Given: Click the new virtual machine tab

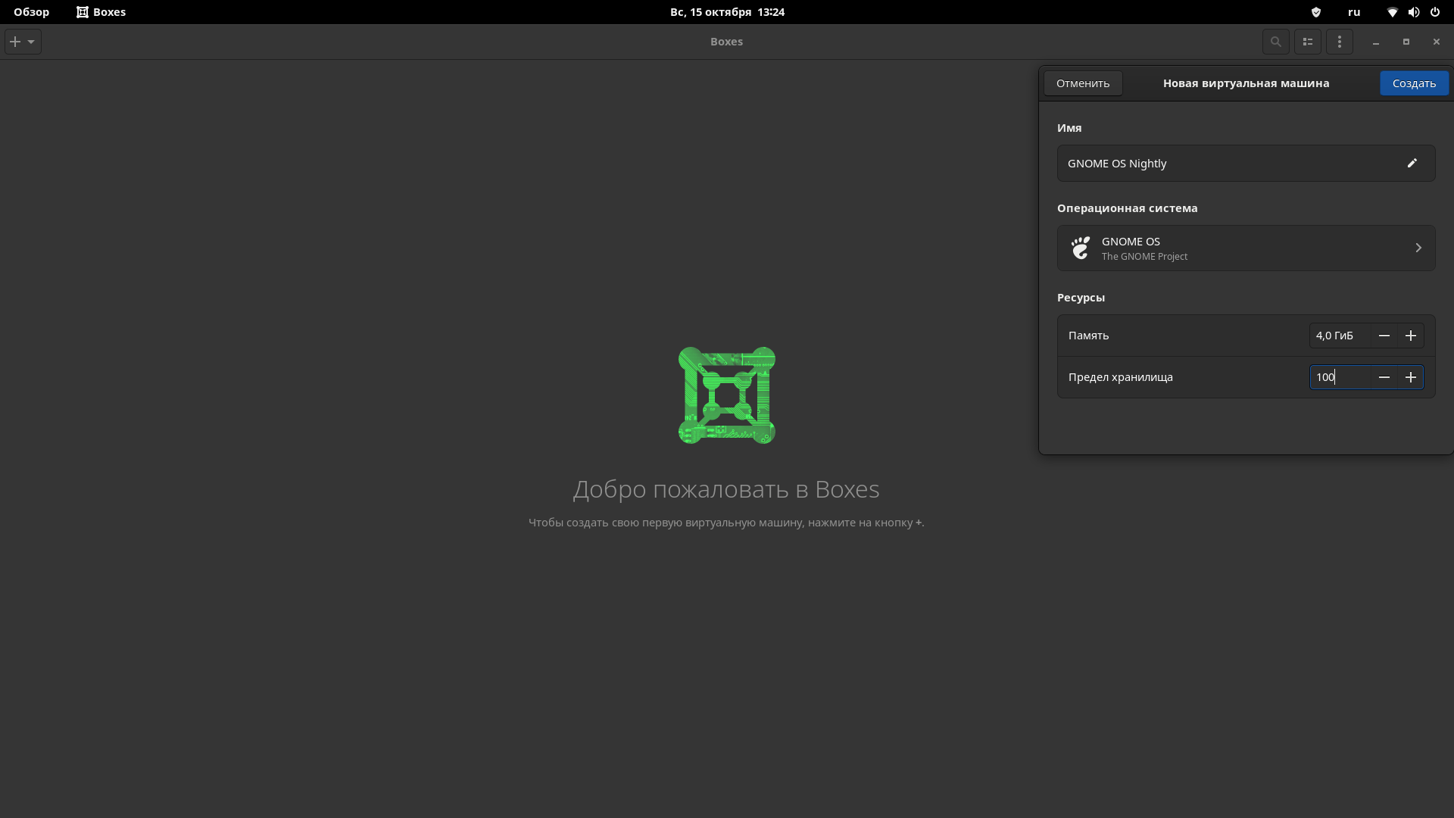Looking at the screenshot, I should pyautogui.click(x=1247, y=83).
